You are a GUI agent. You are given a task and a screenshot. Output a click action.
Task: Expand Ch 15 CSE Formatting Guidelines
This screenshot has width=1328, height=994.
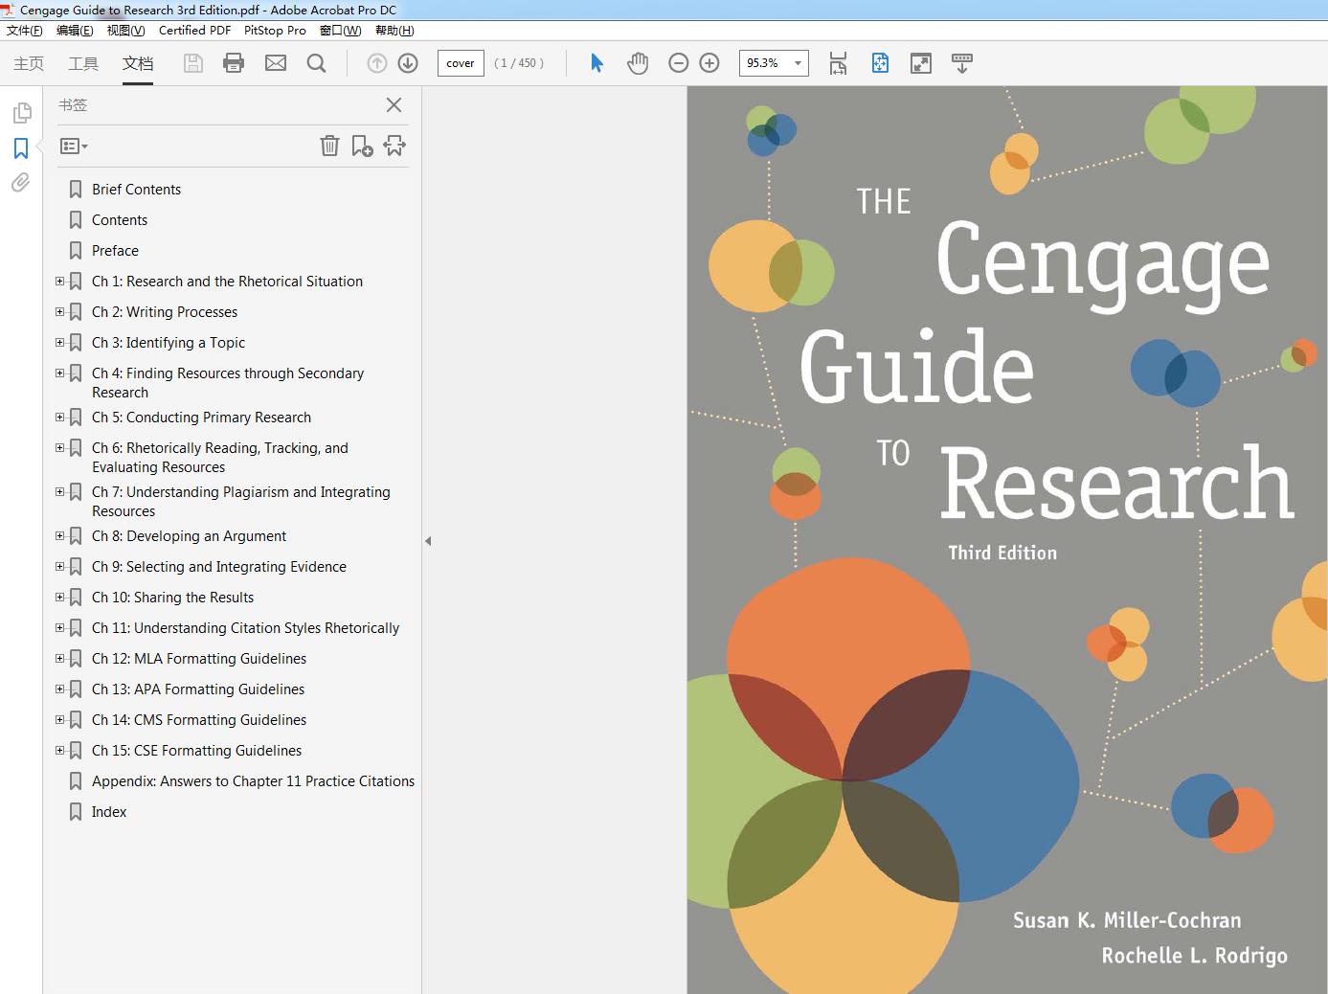59,751
